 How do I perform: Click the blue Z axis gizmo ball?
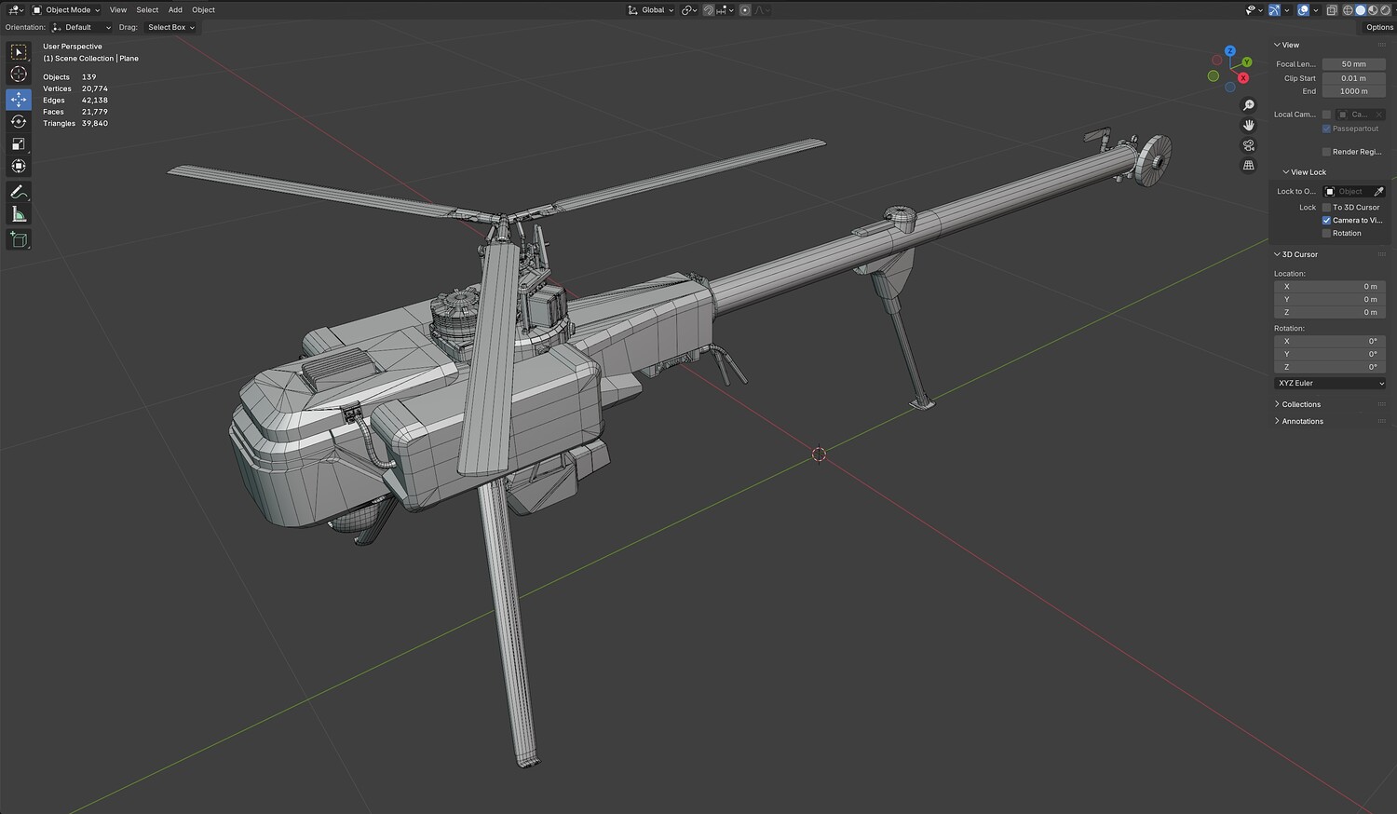(1230, 51)
